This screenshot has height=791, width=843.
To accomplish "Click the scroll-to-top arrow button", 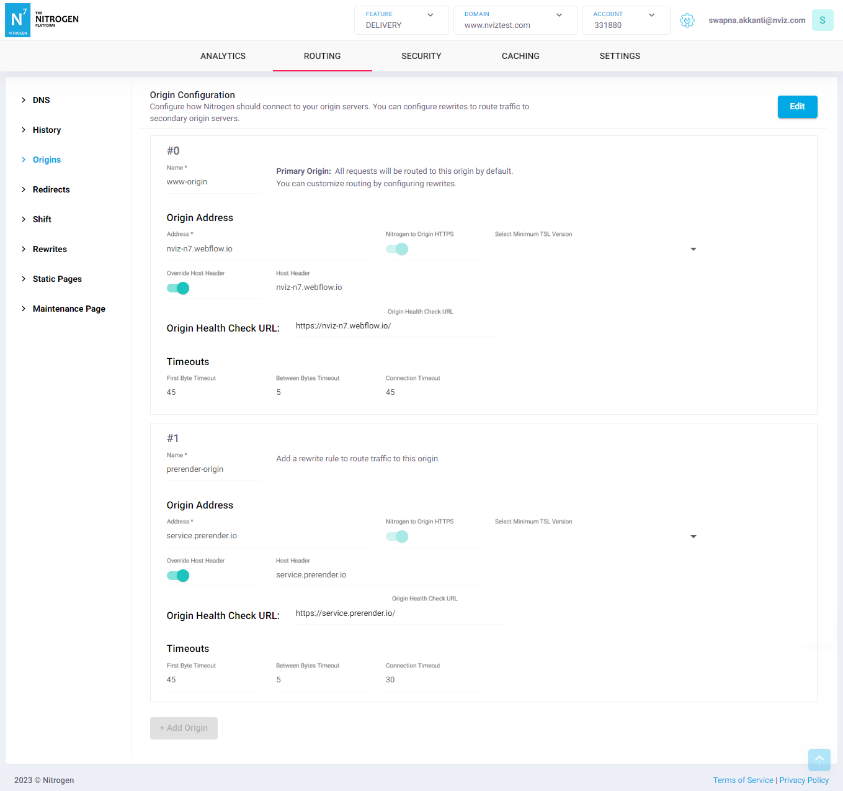I will click(819, 759).
